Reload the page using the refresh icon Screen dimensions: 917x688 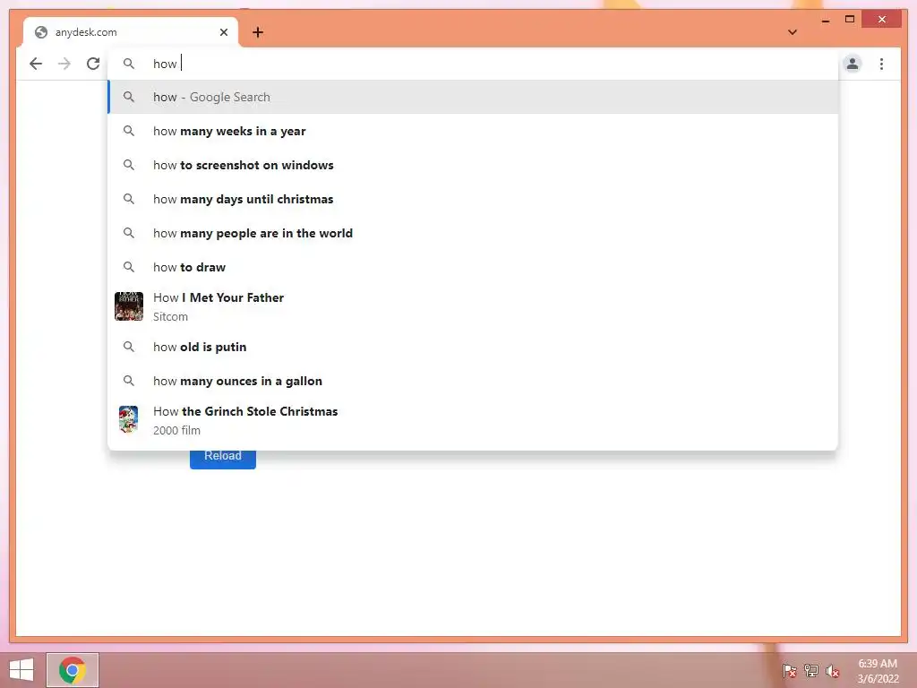[x=93, y=64]
